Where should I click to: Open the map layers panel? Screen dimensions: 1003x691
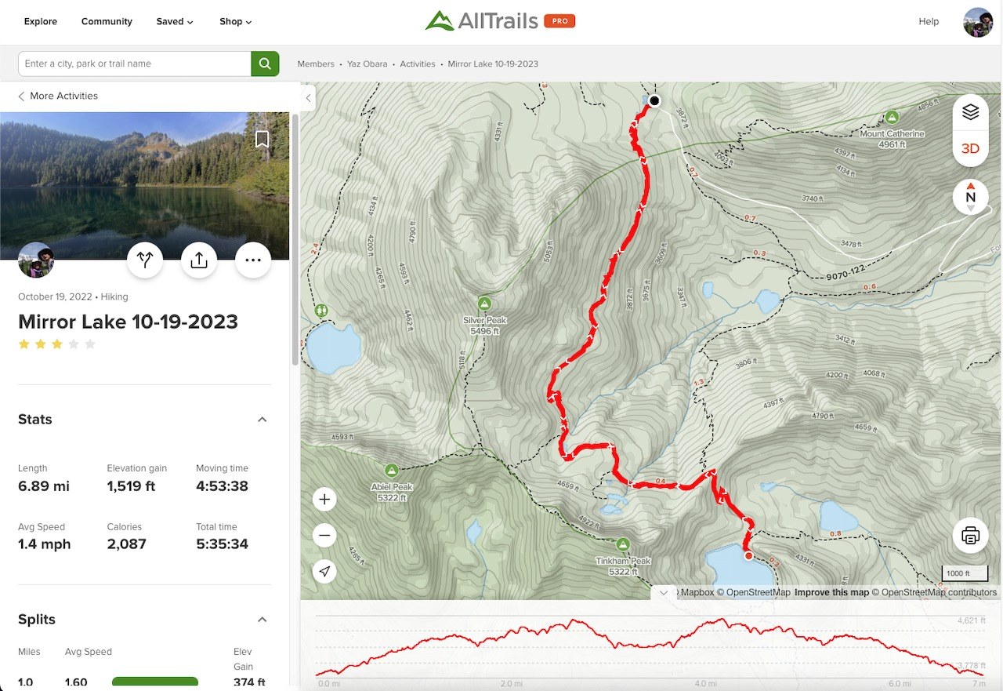tap(970, 112)
